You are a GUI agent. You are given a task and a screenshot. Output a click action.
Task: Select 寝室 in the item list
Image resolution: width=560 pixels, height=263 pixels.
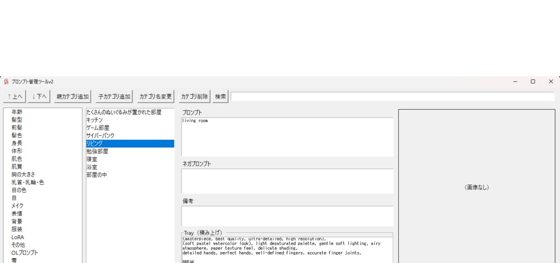[x=130, y=159]
